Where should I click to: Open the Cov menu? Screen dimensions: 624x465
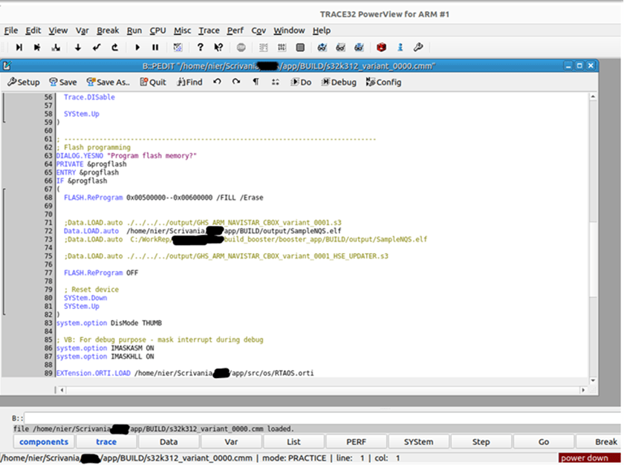[259, 30]
